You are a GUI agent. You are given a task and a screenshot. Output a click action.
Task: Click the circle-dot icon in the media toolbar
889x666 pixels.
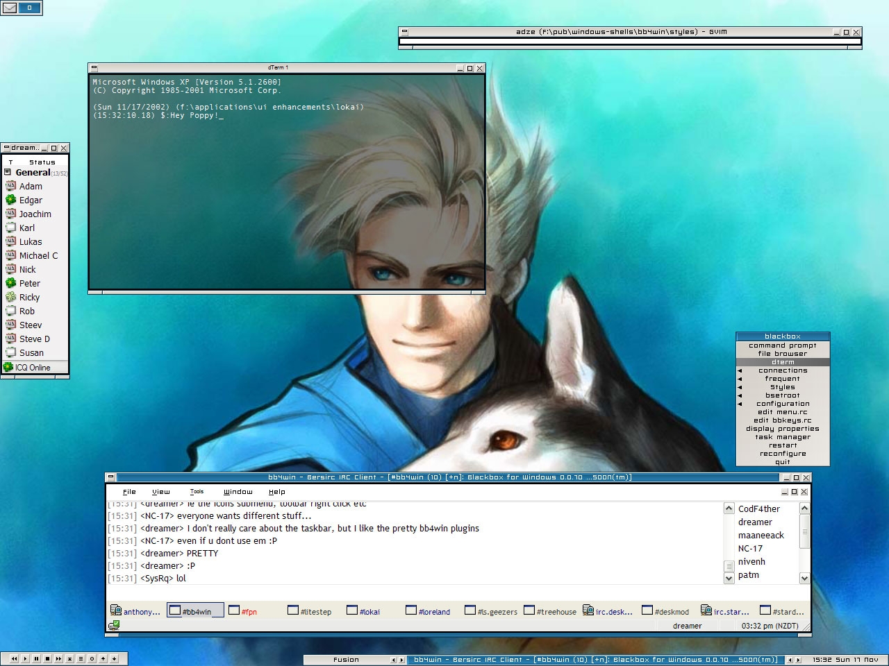point(92,658)
